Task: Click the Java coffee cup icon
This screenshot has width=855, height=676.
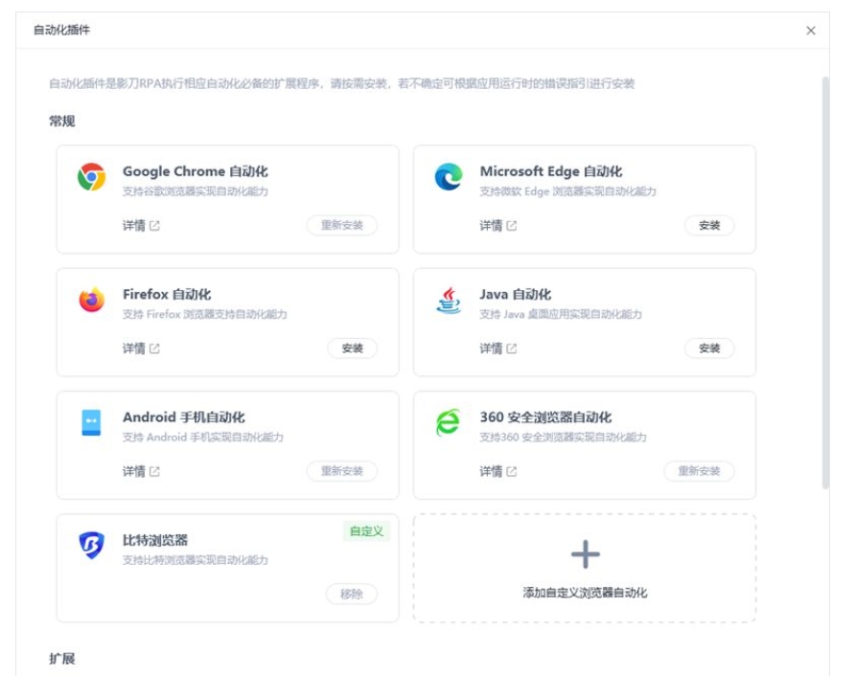Action: click(x=449, y=300)
